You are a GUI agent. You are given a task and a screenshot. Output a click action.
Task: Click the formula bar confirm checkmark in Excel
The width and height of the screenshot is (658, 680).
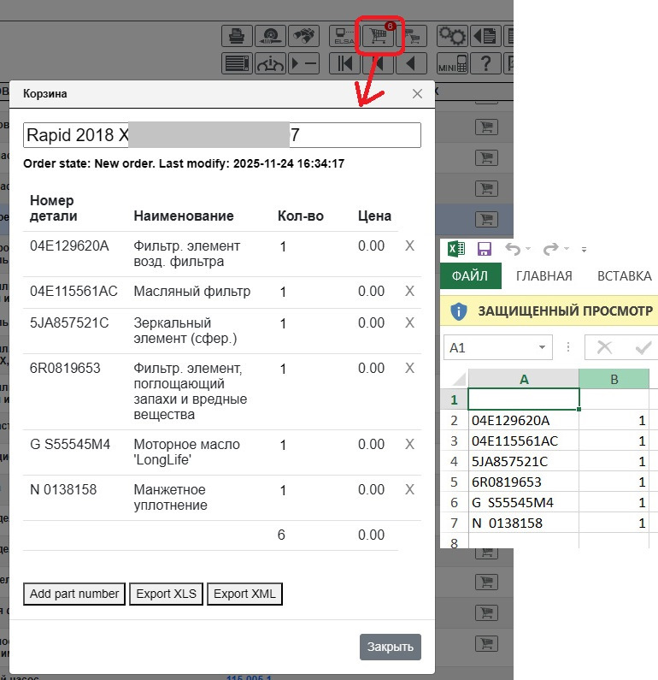(x=643, y=347)
